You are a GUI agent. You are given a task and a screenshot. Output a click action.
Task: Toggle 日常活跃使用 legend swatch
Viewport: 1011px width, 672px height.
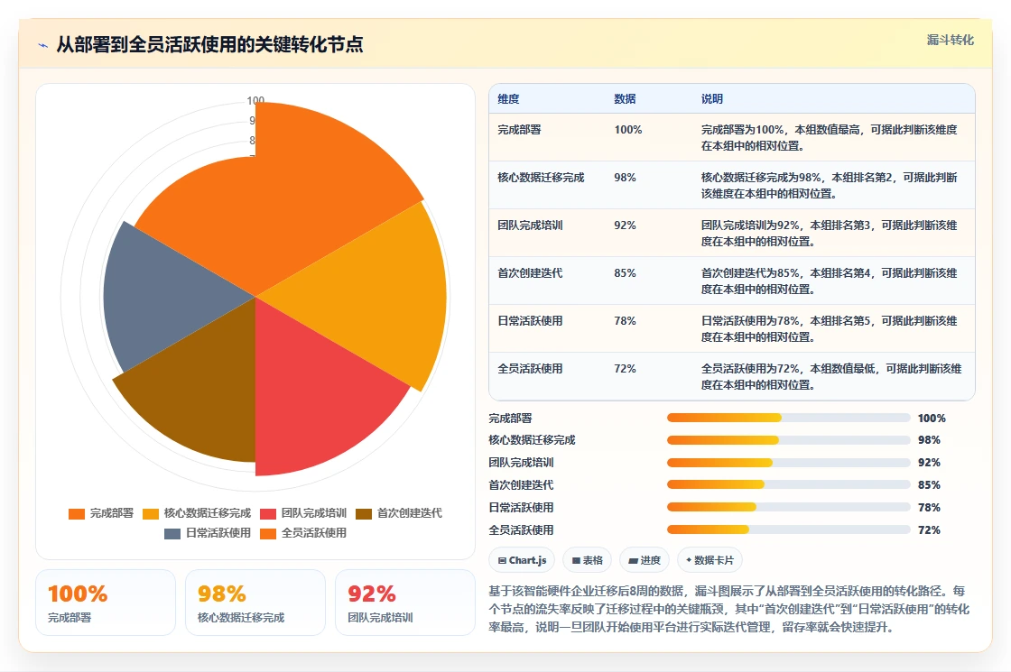click(x=172, y=533)
